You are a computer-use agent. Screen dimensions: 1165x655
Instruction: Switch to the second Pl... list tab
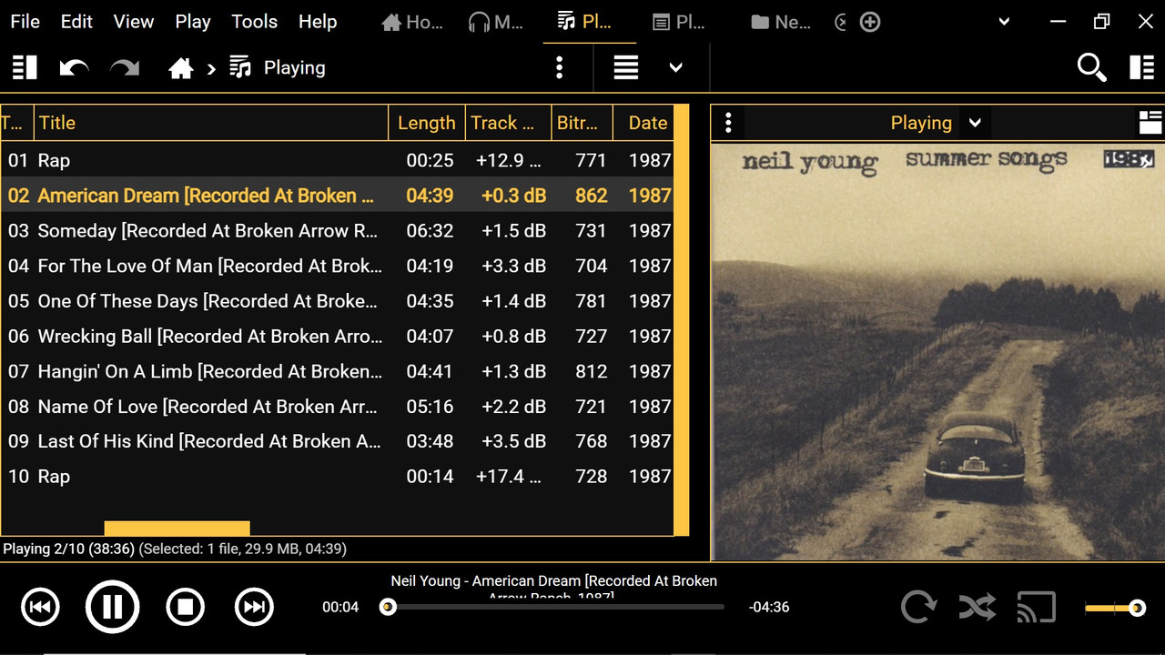[679, 22]
